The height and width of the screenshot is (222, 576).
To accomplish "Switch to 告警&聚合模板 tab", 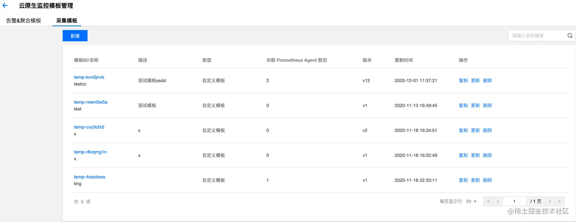I will (24, 21).
